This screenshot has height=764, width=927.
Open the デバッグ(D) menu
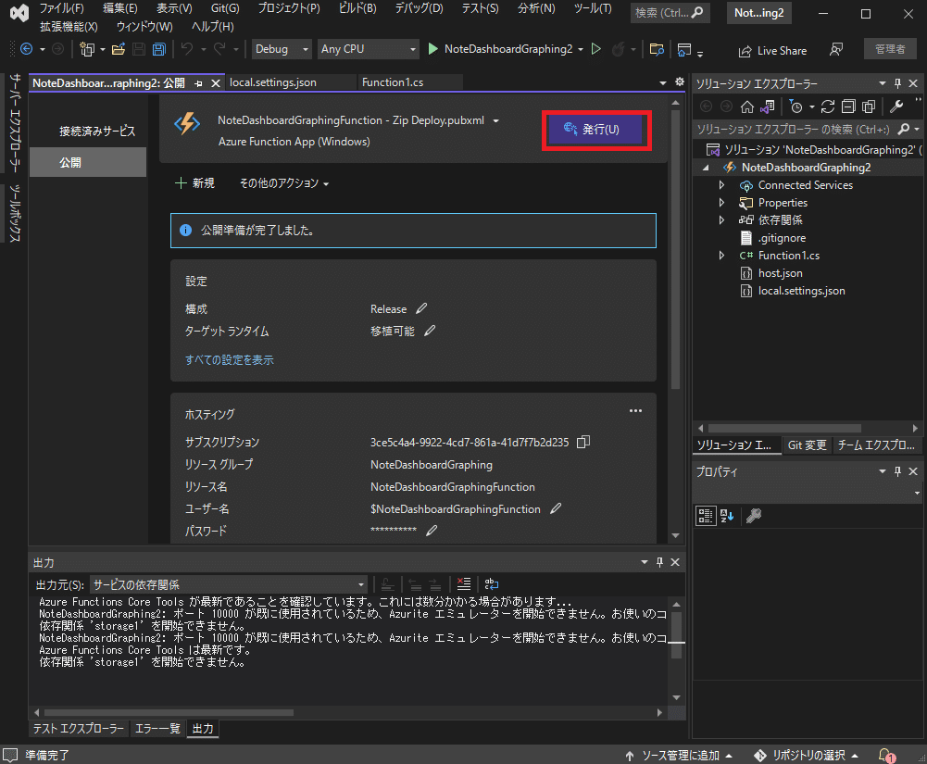(419, 8)
